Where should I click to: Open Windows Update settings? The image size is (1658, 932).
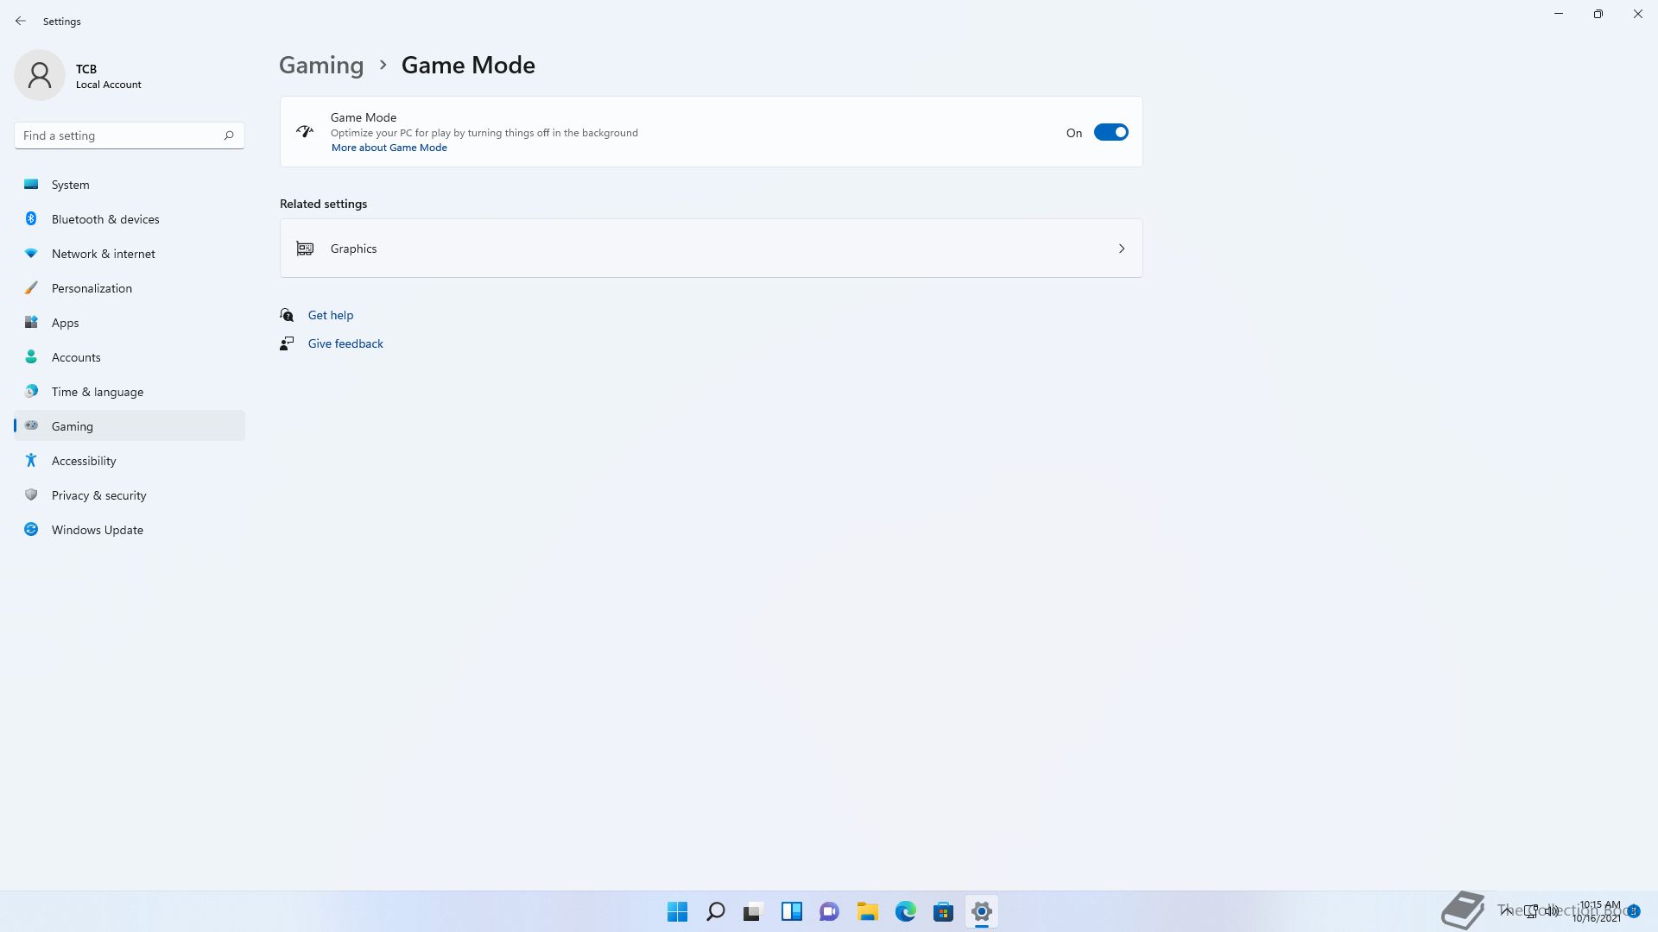[130, 530]
